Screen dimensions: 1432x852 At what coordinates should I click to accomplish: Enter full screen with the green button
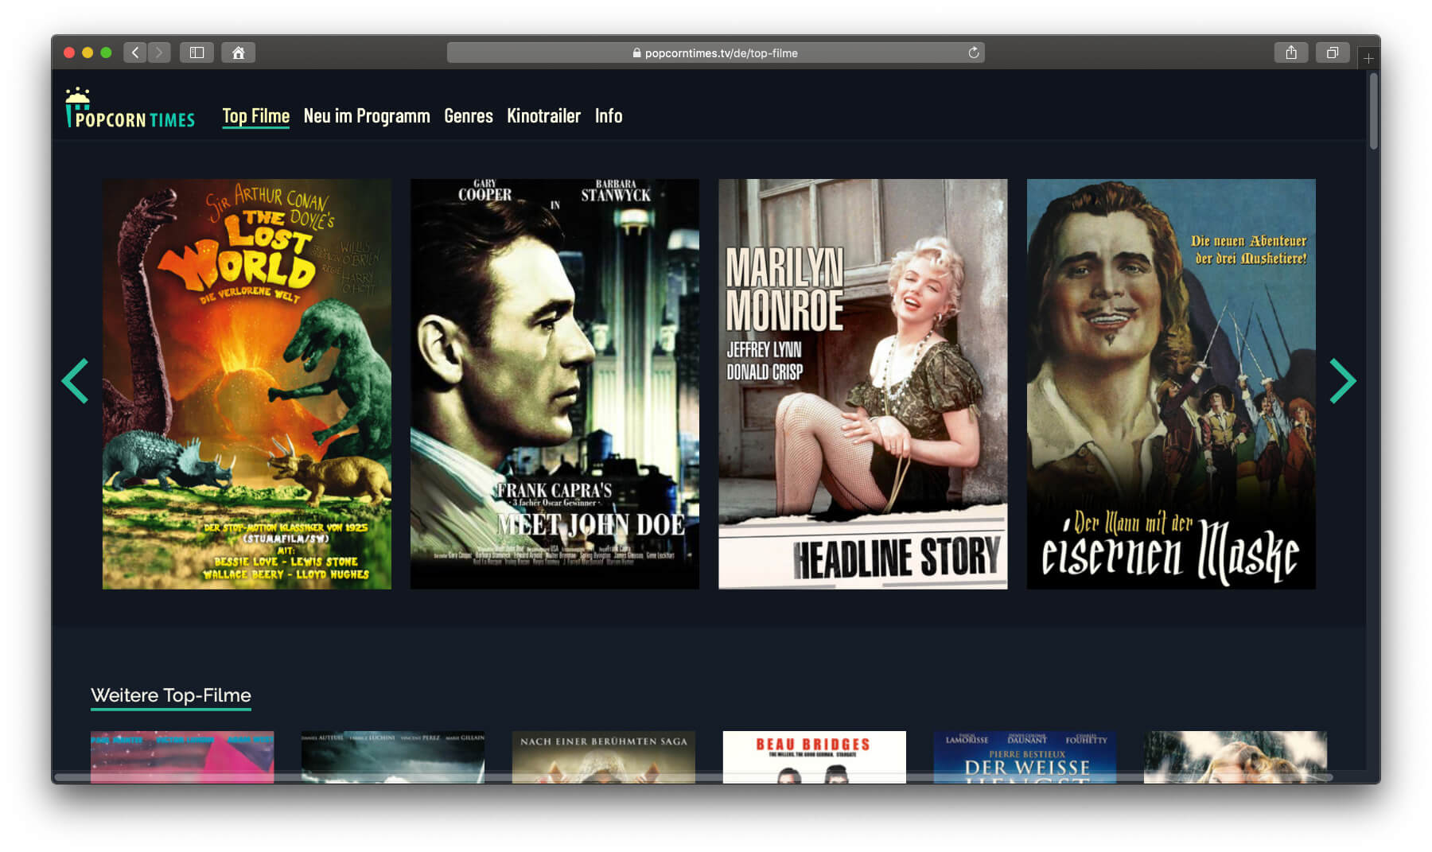106,53
